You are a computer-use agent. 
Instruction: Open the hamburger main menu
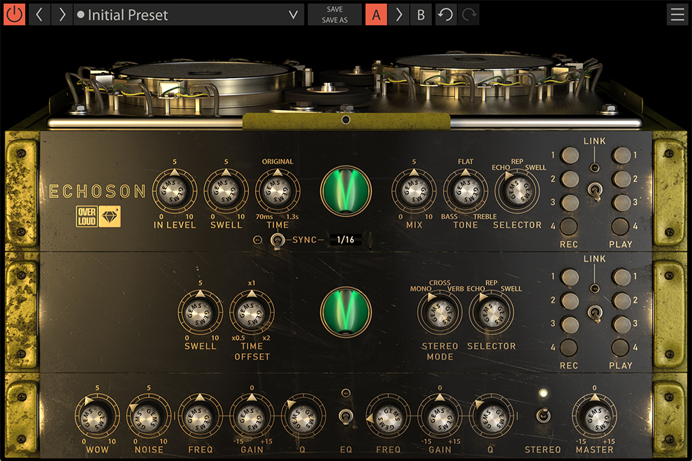677,15
